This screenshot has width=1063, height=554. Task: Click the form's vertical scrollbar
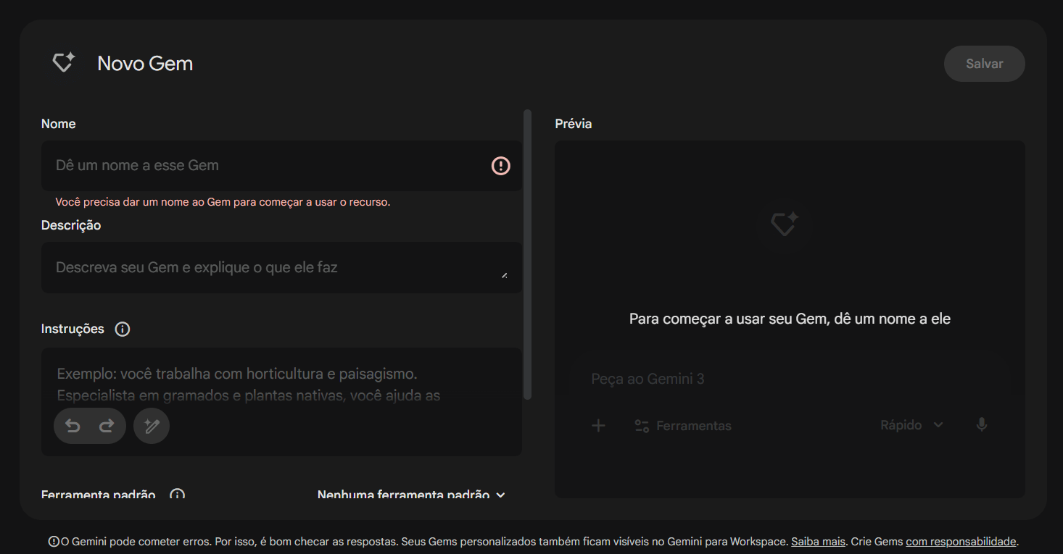pyautogui.click(x=528, y=254)
